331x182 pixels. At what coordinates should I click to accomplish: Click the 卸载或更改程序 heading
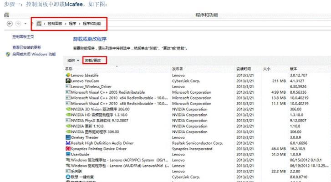tap(90, 39)
